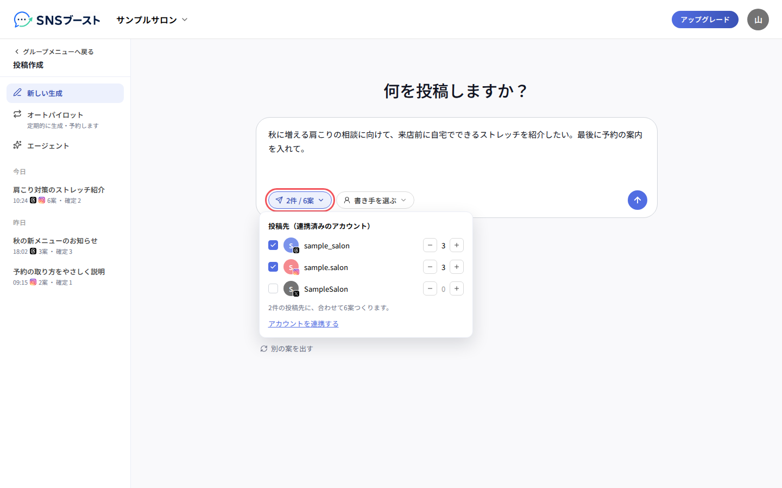Click the repeat icon beside オートパイロット
782x488 pixels.
(x=17, y=114)
